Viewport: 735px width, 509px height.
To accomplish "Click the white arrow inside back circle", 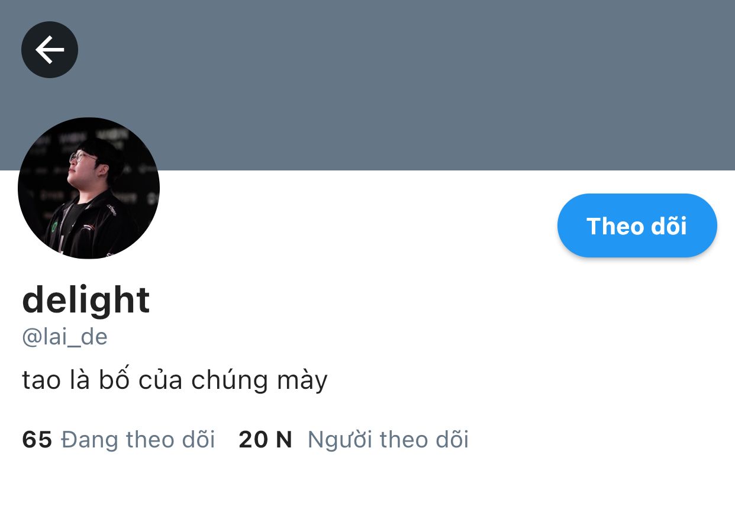I will [x=50, y=50].
